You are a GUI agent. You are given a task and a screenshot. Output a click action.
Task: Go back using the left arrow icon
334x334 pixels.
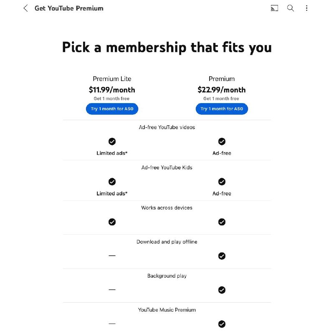click(25, 8)
